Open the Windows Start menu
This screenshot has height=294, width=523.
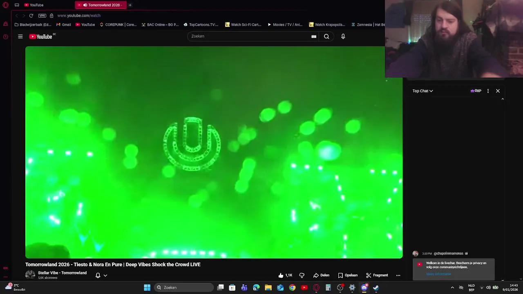click(147, 287)
